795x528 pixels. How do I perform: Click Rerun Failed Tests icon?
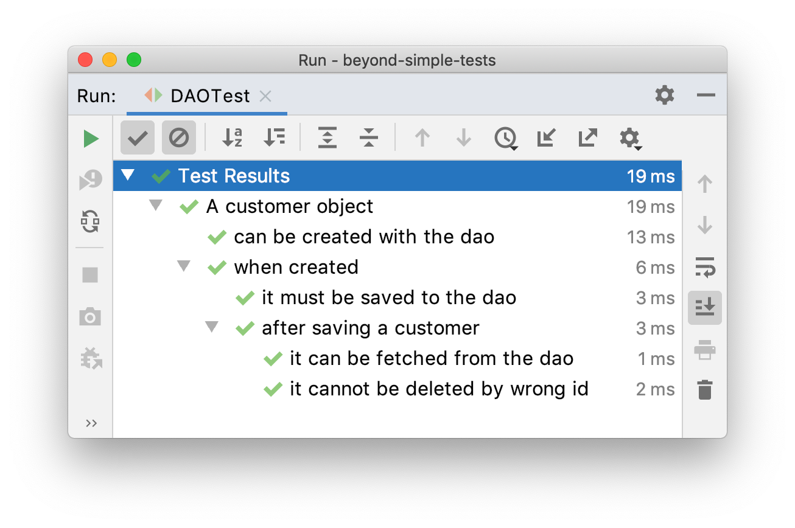[x=91, y=180]
